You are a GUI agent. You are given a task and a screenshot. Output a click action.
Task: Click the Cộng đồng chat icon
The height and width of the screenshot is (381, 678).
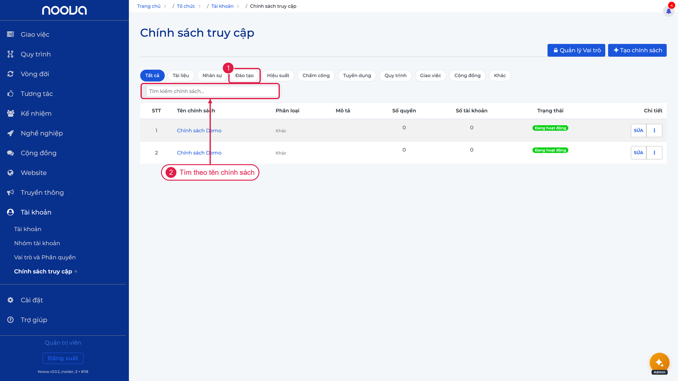[11, 153]
